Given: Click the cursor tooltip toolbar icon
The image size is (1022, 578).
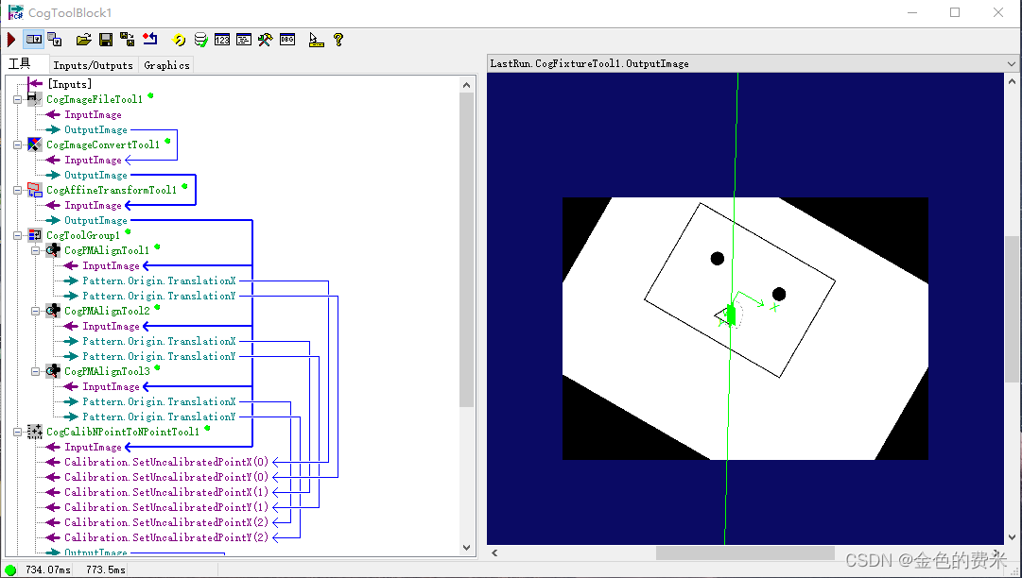Looking at the screenshot, I should coord(316,41).
